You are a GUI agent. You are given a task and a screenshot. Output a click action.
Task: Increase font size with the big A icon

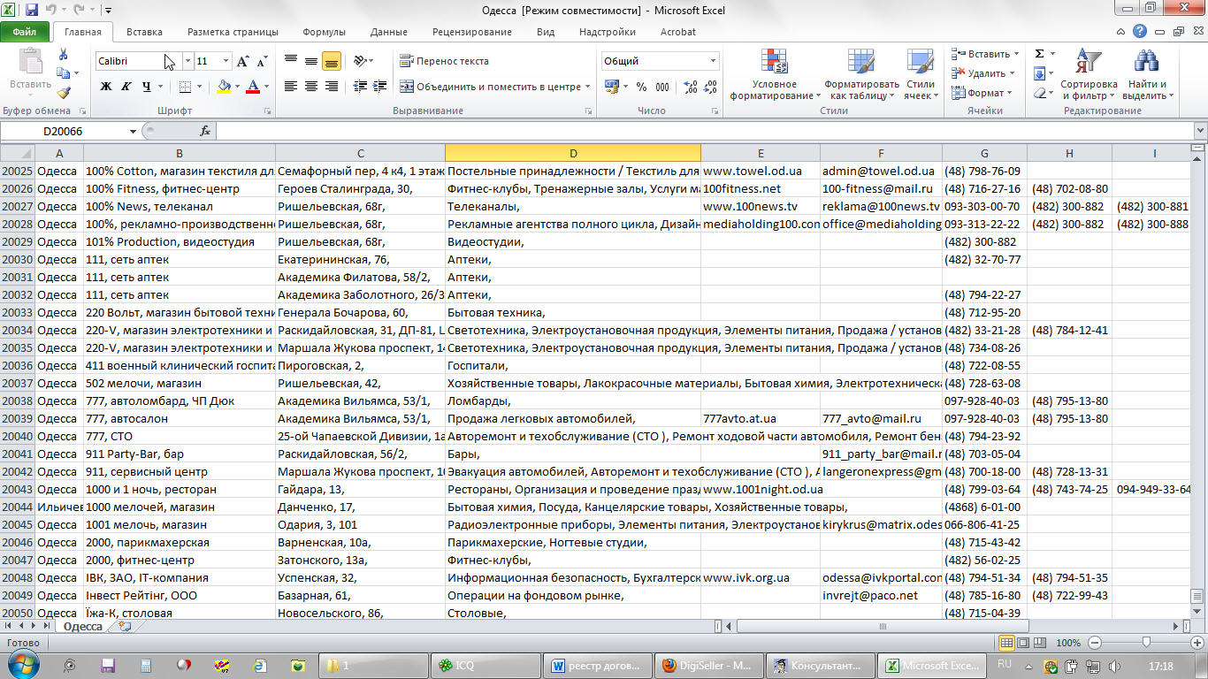(x=243, y=61)
